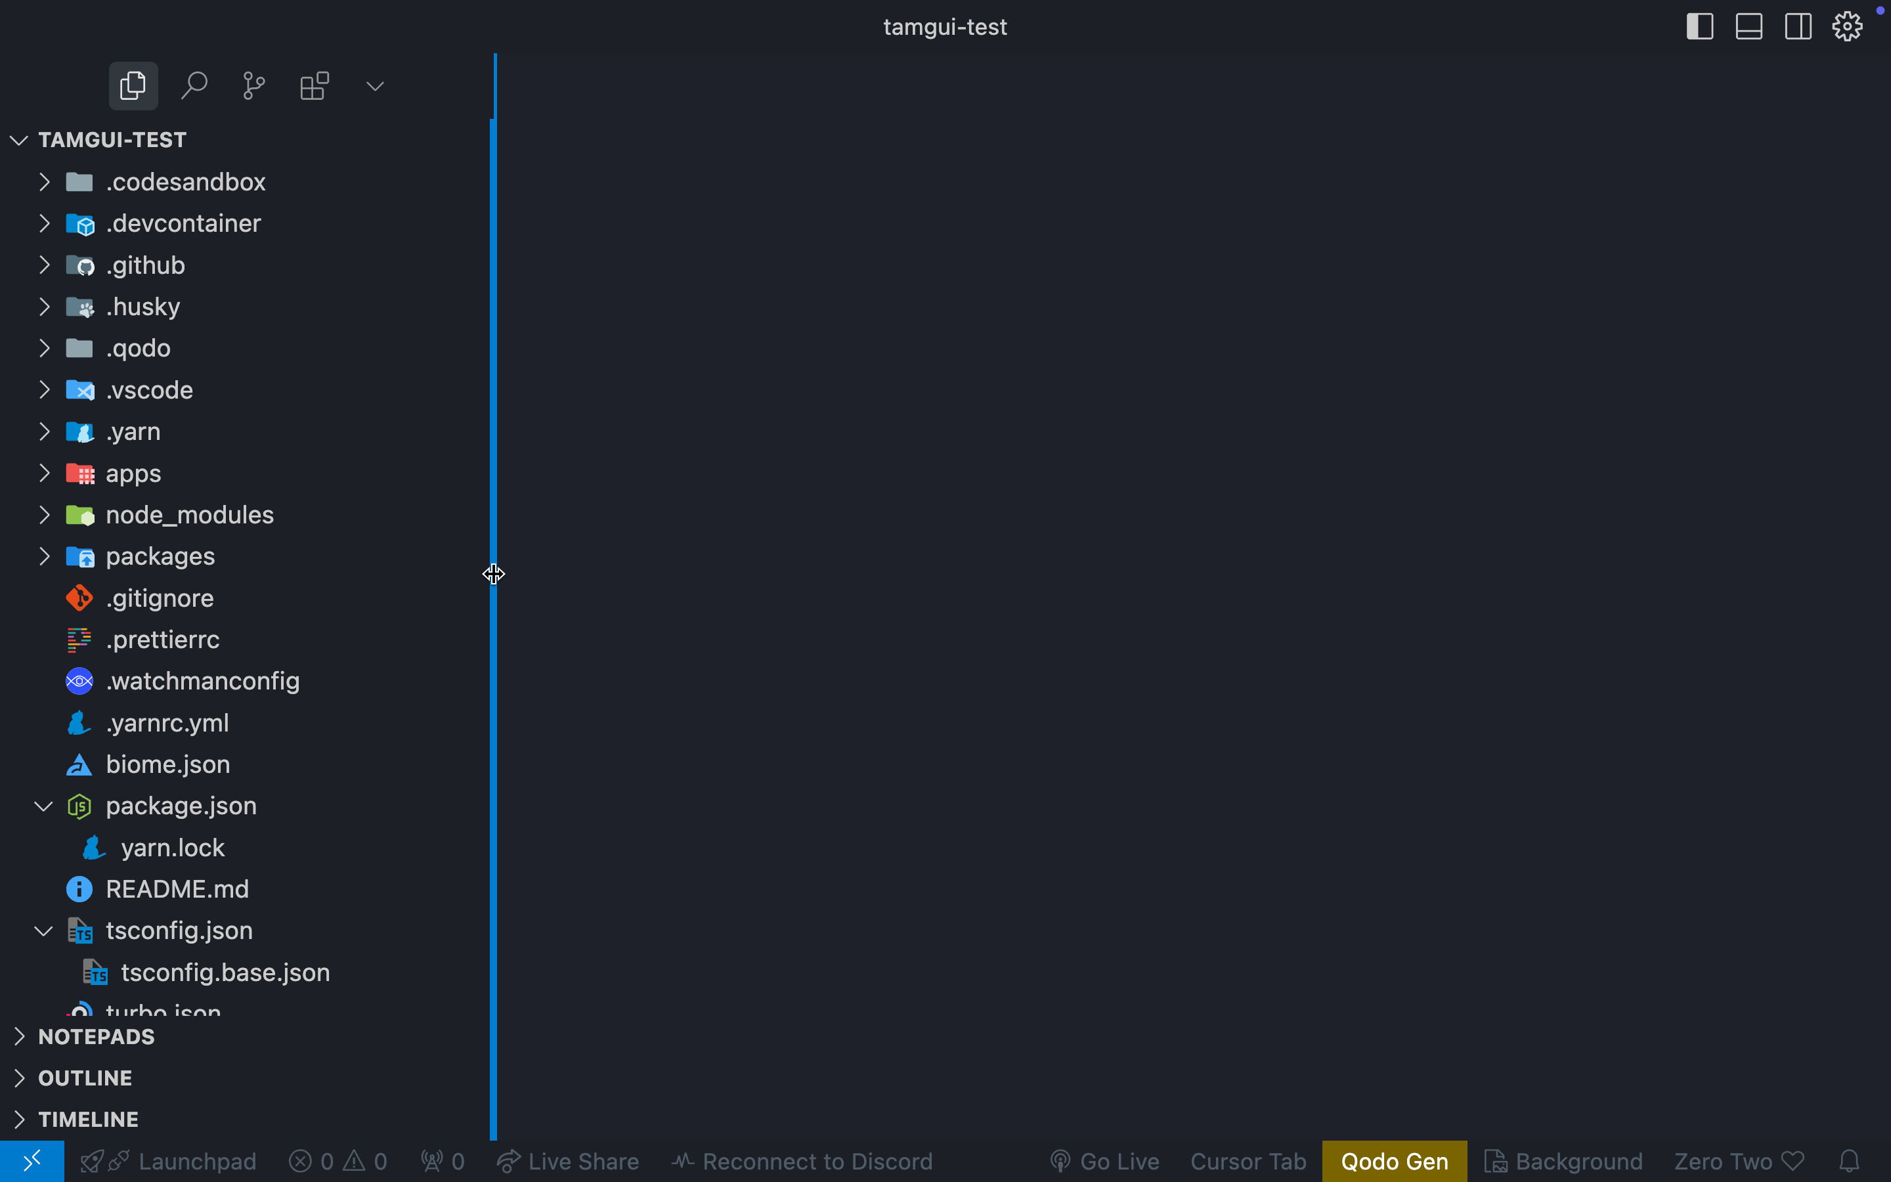Screen dimensions: 1891x1182
Task: Expand the .husky folder
Action: [x=45, y=307]
